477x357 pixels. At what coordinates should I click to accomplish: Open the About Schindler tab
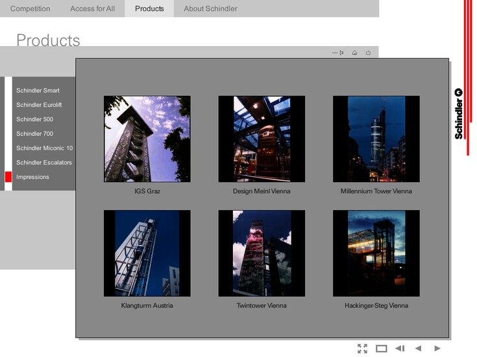[210, 8]
